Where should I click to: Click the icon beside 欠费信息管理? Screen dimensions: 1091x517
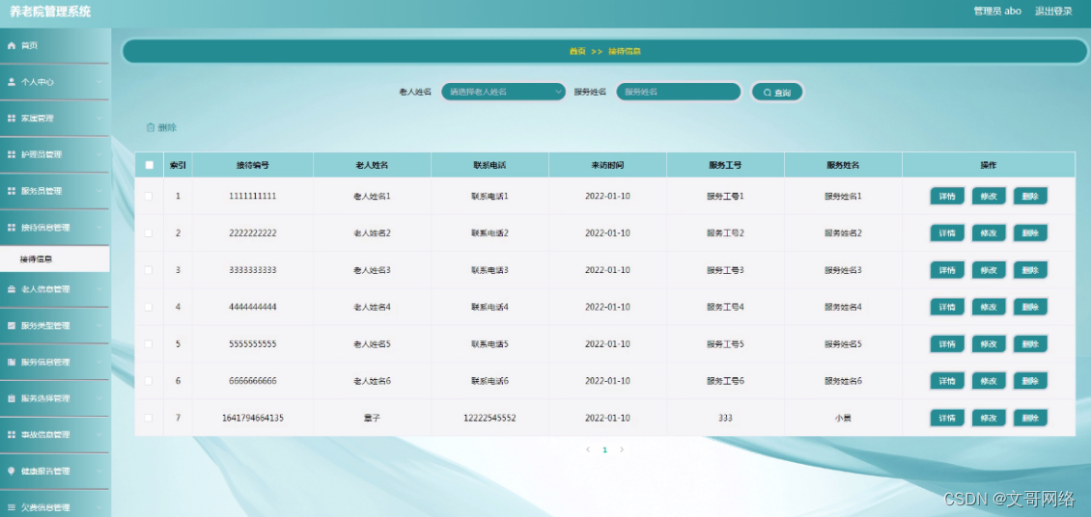(x=12, y=507)
